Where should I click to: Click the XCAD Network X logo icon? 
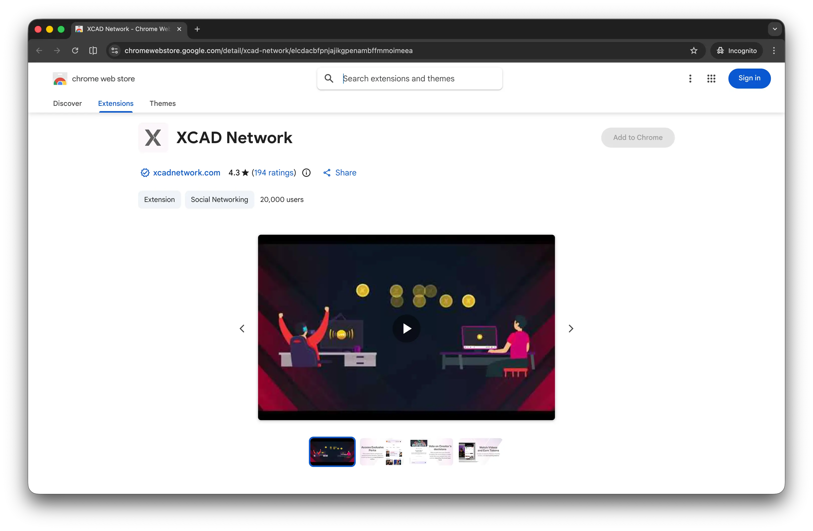click(153, 138)
